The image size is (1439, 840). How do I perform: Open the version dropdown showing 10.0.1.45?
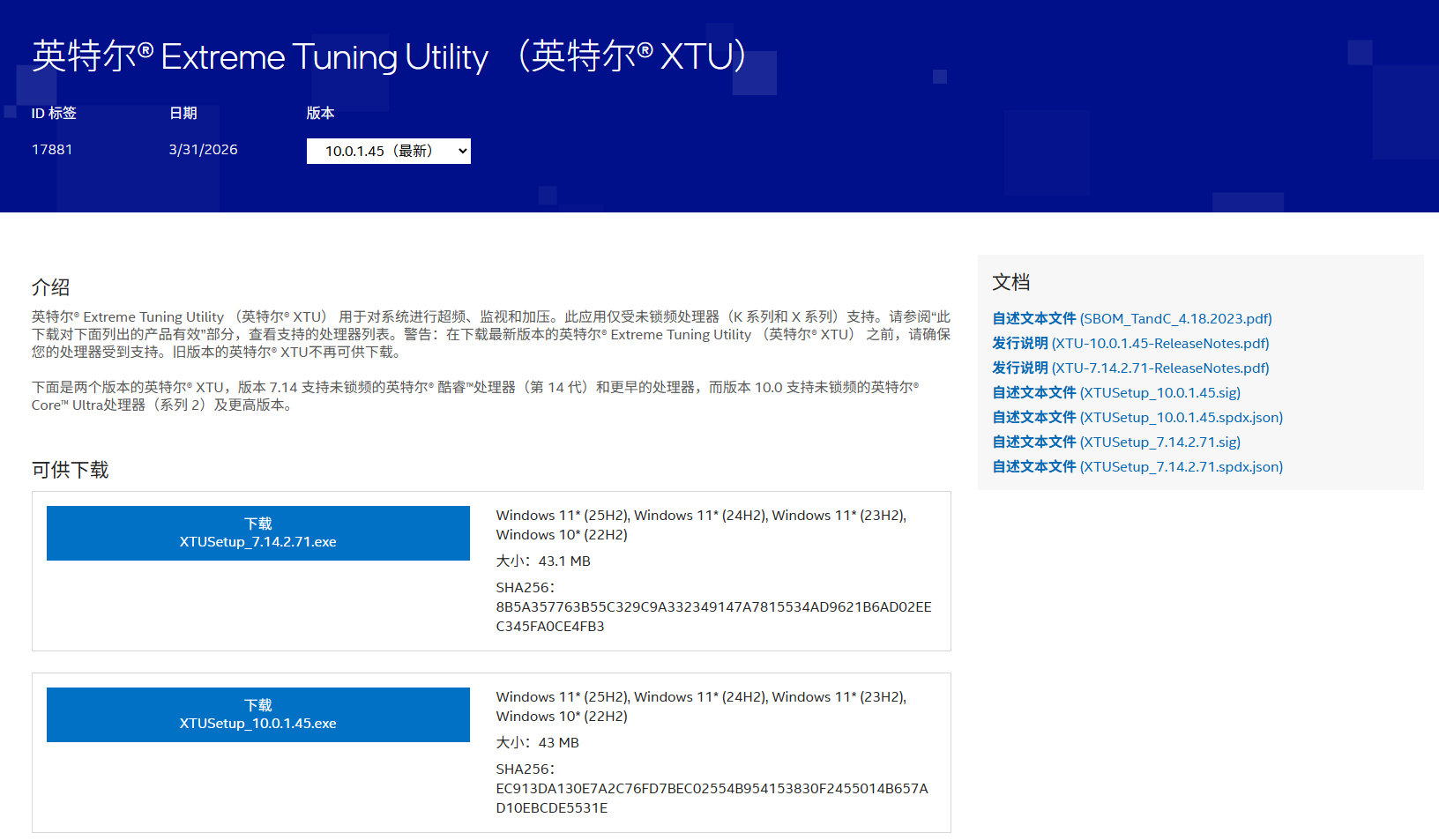pos(388,151)
